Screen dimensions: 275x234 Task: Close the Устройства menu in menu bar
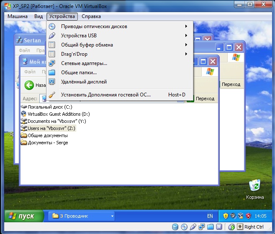62,16
